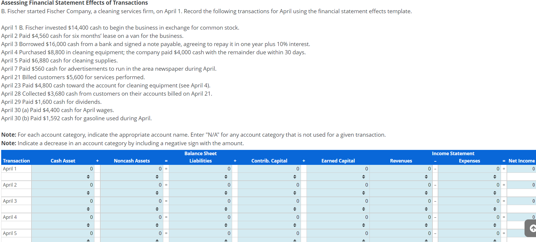Open April 1 Noncash Assets account dropdown

(x=131, y=177)
